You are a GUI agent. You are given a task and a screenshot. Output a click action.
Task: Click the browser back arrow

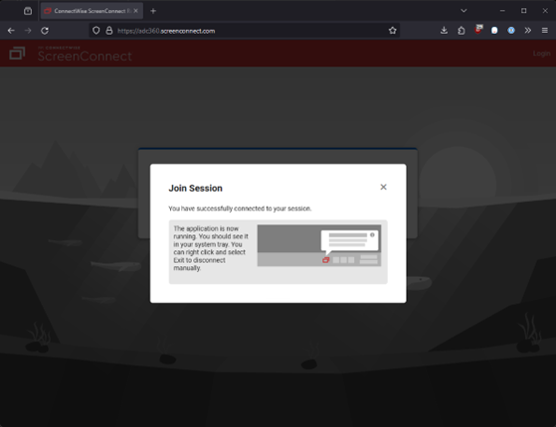pyautogui.click(x=11, y=31)
